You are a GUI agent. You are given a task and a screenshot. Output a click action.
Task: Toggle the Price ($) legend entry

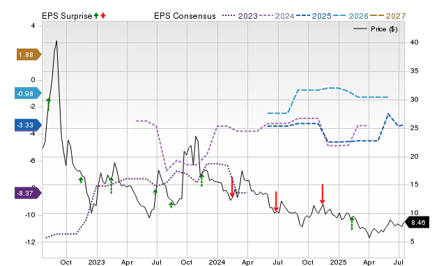376,29
